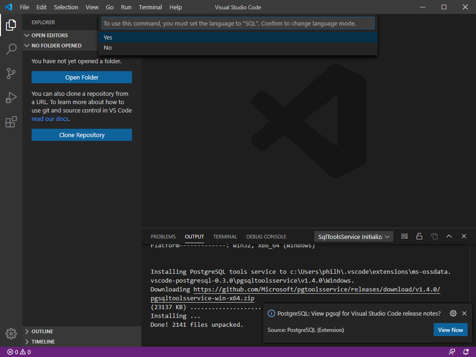The width and height of the screenshot is (476, 357).
Task: Open the Terminal menu
Action: pyautogui.click(x=150, y=7)
